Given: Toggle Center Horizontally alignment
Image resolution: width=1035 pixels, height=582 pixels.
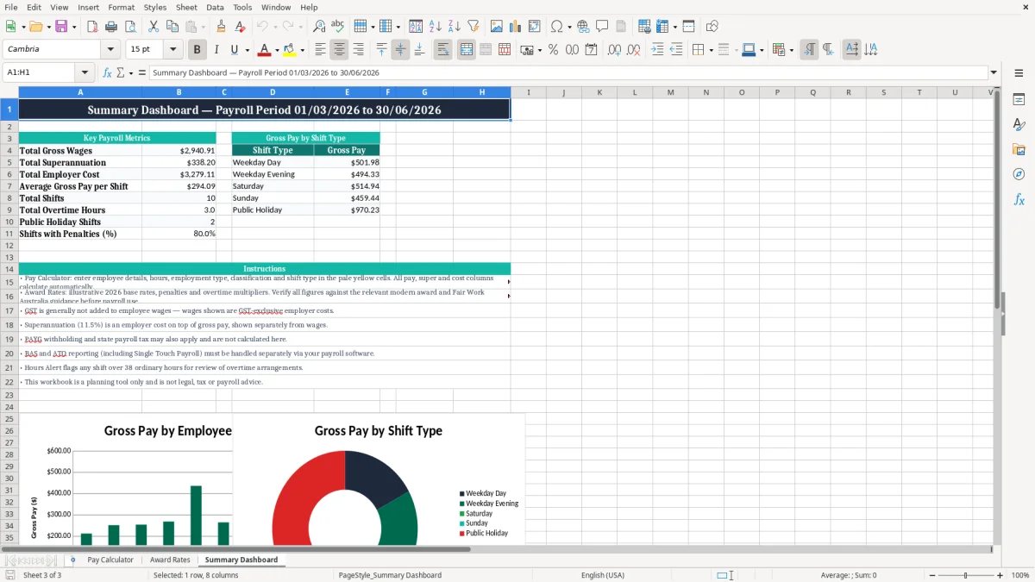Looking at the screenshot, I should point(339,50).
